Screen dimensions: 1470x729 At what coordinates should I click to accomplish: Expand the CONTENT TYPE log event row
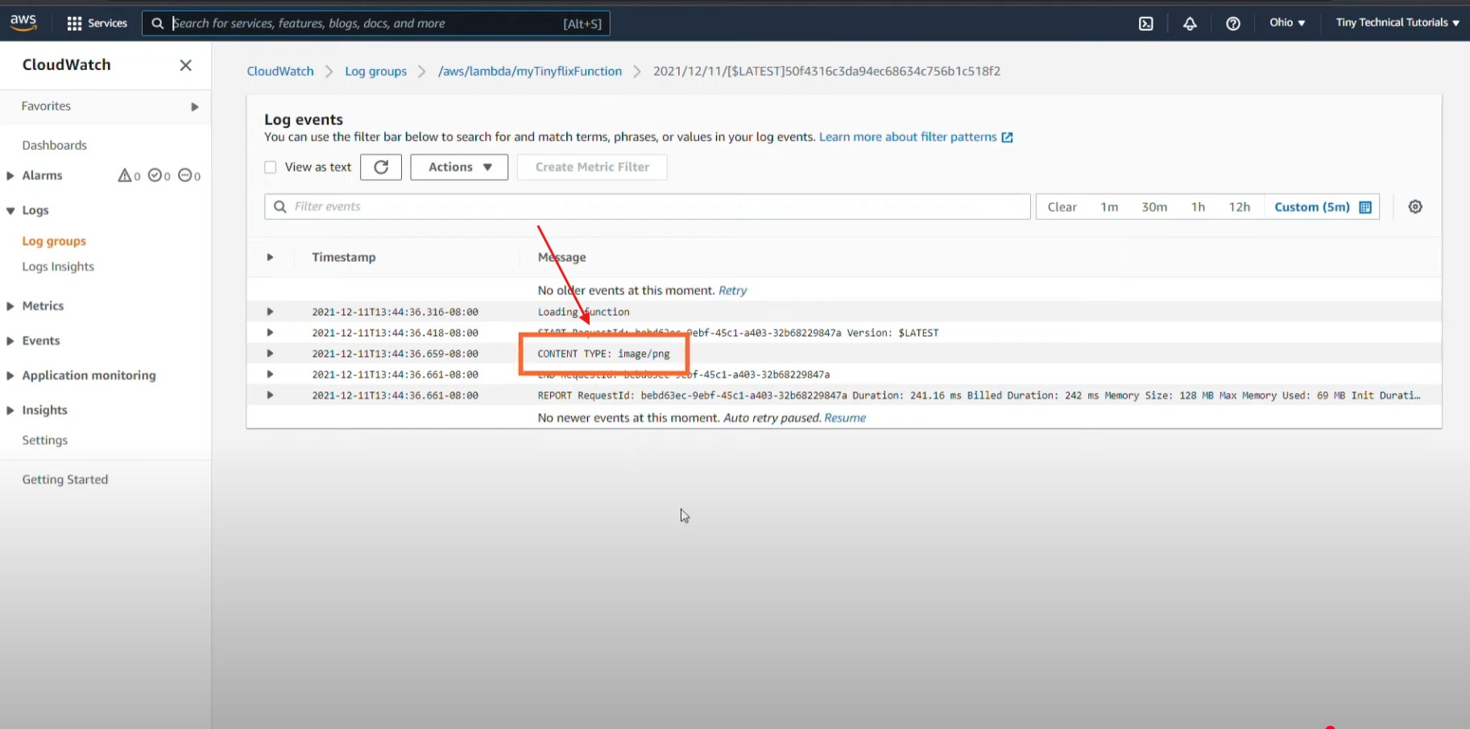pyautogui.click(x=270, y=354)
